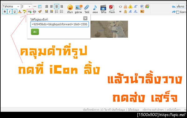The height and width of the screenshot is (118, 187).
Task: Open the Tahoma font dropdown
Action: pyautogui.click(x=11, y=7)
